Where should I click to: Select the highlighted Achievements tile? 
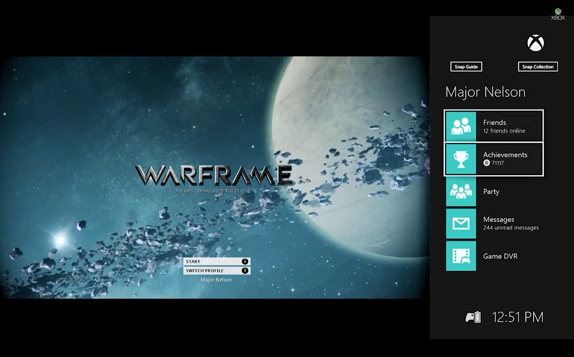pyautogui.click(x=494, y=159)
